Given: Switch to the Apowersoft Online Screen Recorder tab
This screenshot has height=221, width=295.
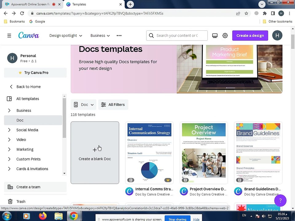Looking at the screenshot, I should click(x=30, y=4).
